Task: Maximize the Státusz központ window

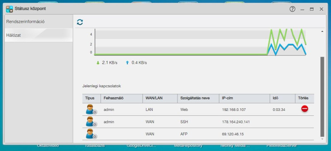Action: point(312,9)
